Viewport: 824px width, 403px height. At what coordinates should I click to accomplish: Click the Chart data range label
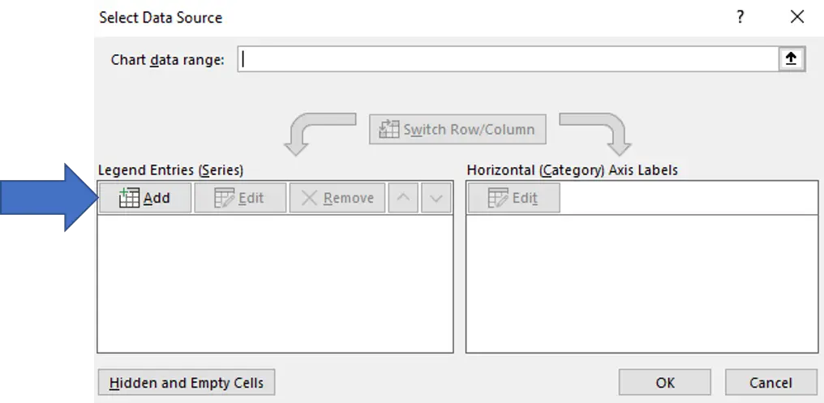pyautogui.click(x=167, y=60)
